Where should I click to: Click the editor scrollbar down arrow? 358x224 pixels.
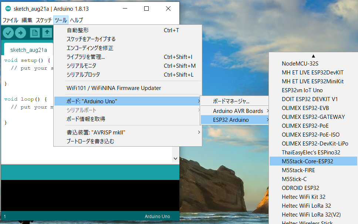point(175,158)
